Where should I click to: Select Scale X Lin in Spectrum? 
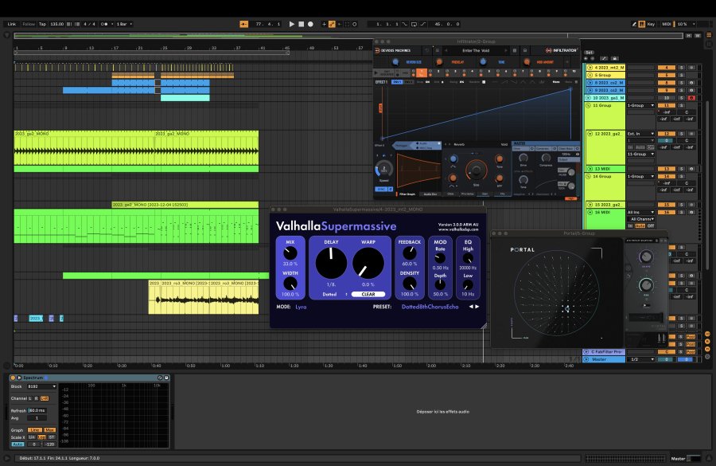pos(32,437)
